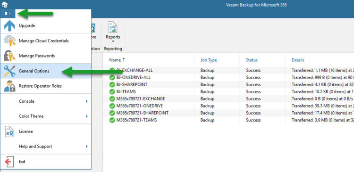Click Transferred 1.1 MB details cell
Image resolution: width=354 pixels, height=172 pixels.
pos(323,70)
